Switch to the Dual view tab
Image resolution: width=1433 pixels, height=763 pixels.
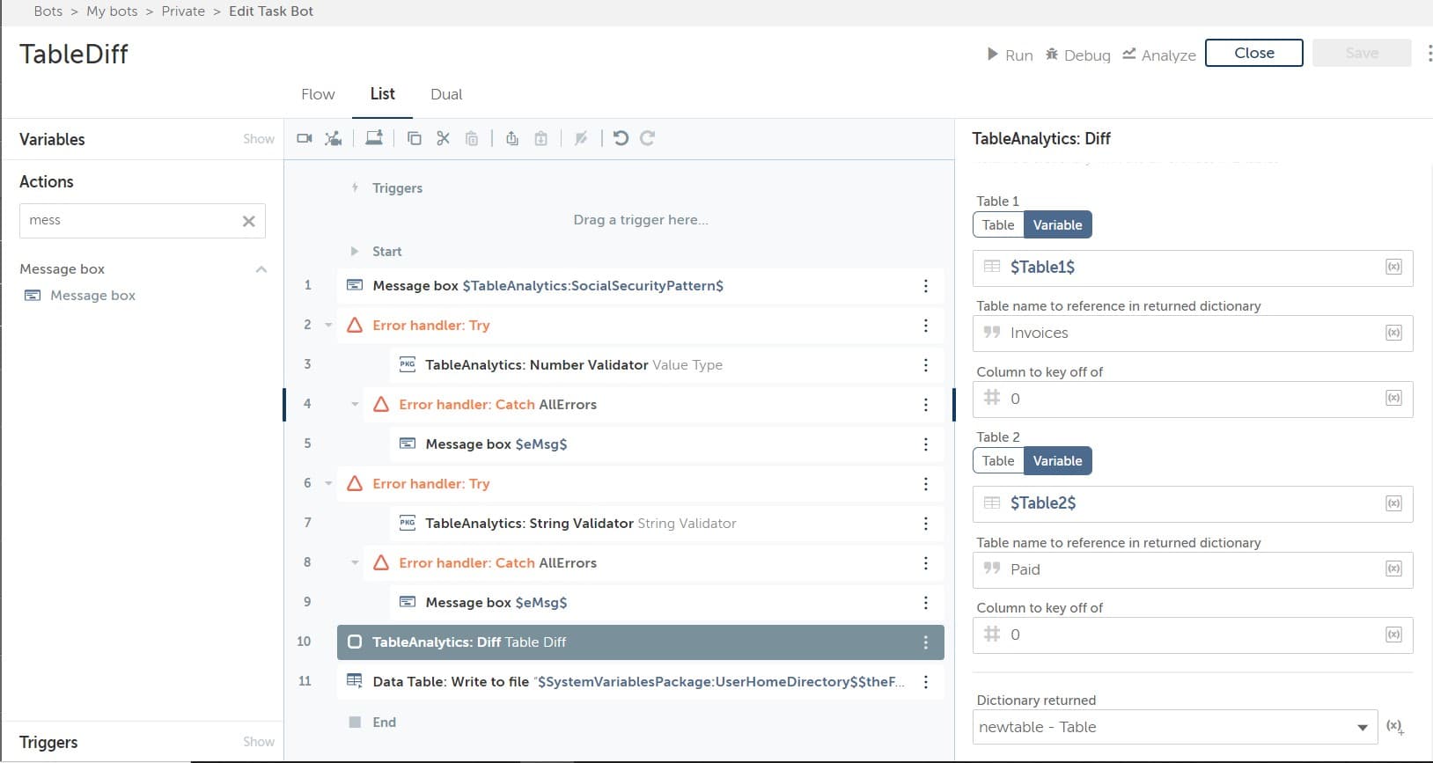[x=446, y=95]
